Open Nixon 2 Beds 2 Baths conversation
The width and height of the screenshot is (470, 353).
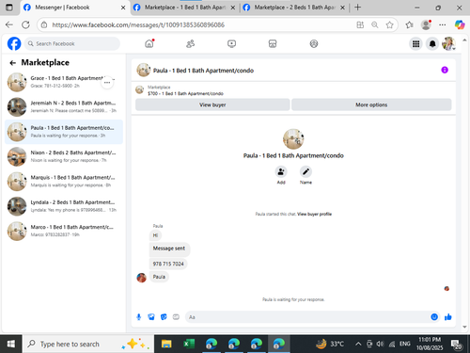point(64,156)
